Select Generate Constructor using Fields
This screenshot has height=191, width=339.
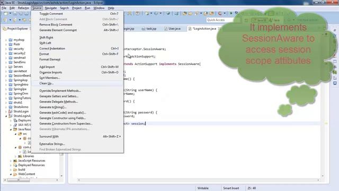(77, 118)
